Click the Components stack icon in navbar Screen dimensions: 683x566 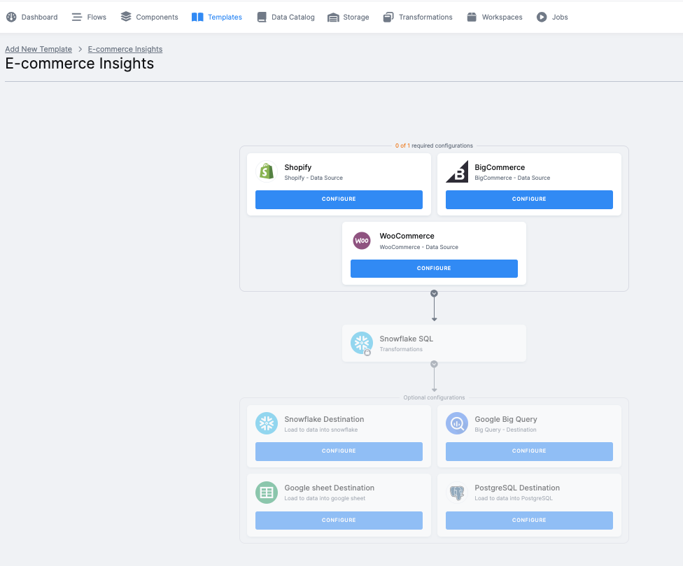pyautogui.click(x=126, y=17)
